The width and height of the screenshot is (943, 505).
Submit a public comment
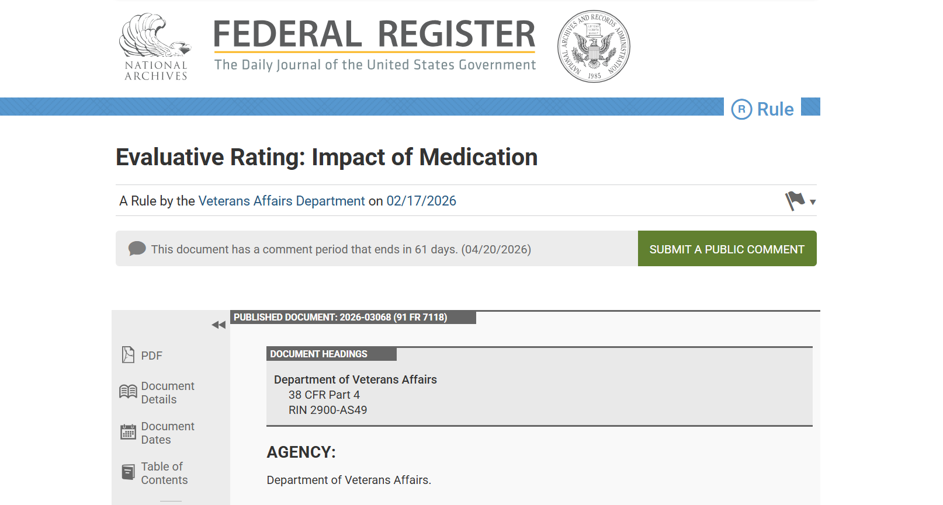click(727, 248)
